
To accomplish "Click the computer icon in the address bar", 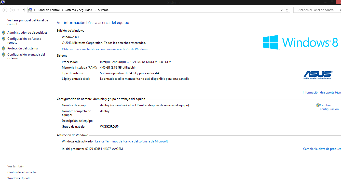I will coord(31,10).
